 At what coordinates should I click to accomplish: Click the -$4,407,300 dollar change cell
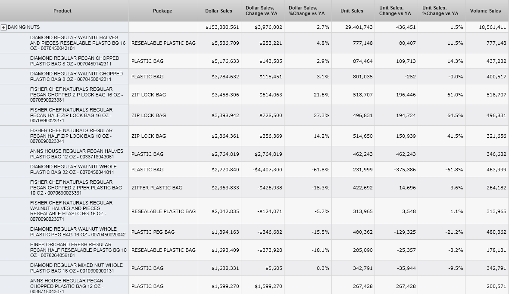tap(267, 170)
